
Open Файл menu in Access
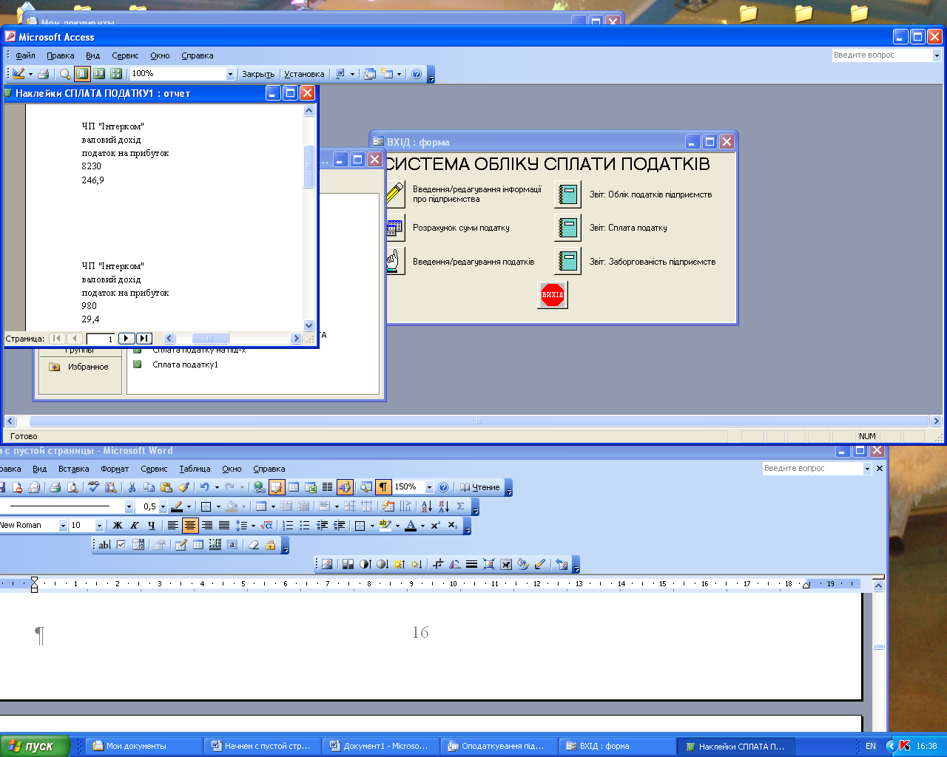pyautogui.click(x=25, y=55)
